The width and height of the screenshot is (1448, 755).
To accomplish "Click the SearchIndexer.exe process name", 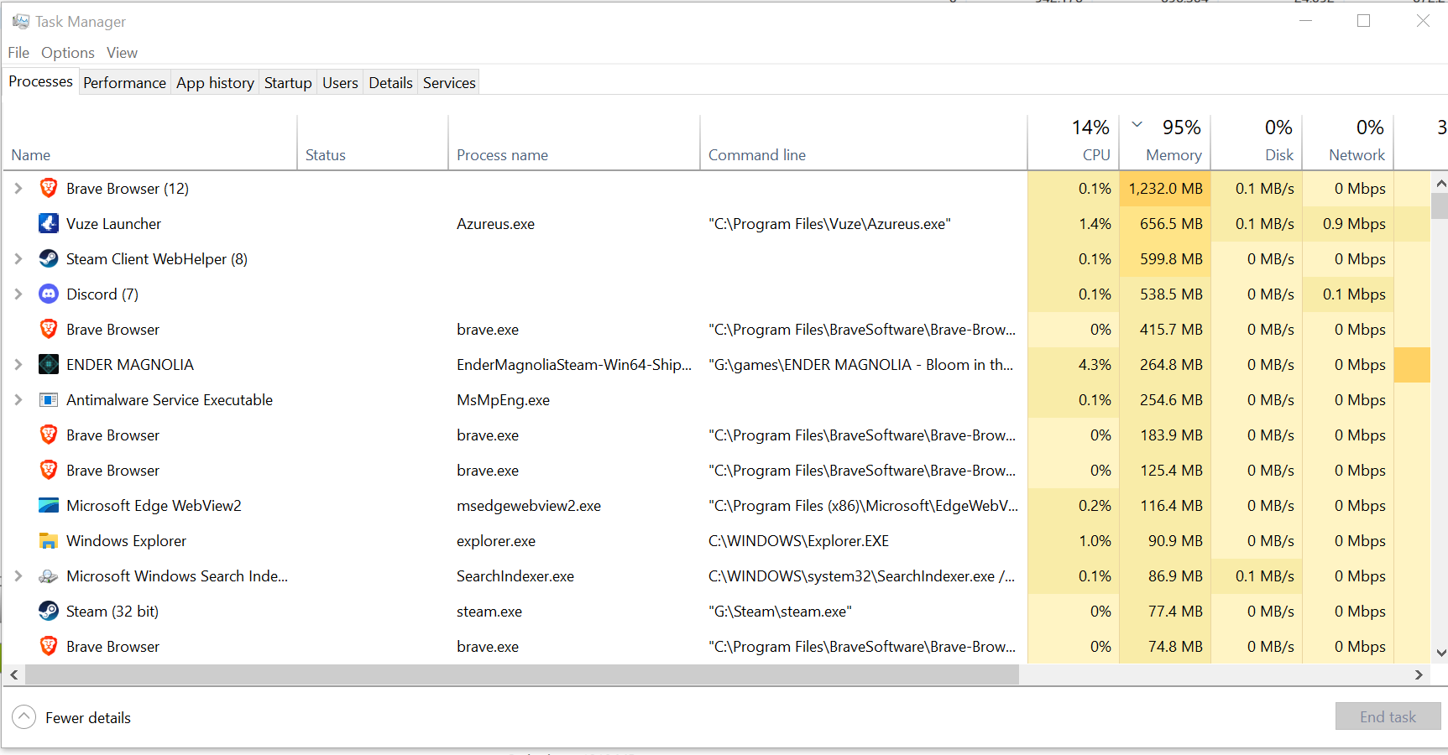I will coord(515,576).
